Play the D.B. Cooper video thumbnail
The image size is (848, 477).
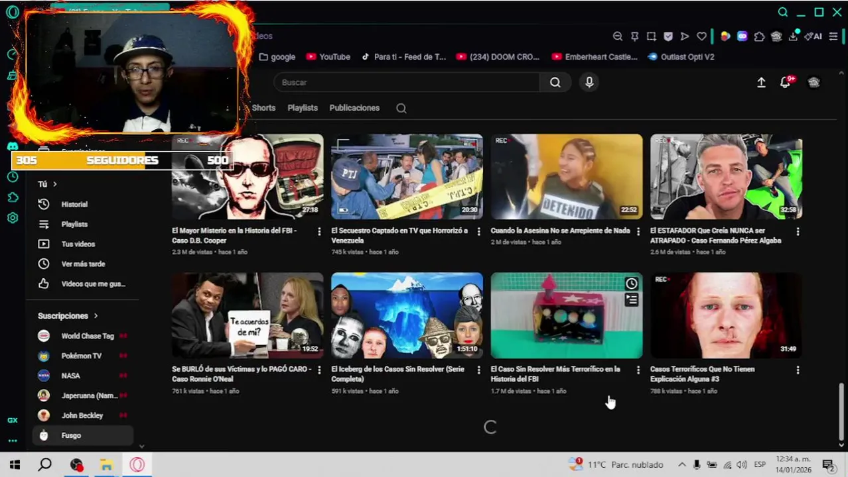247,176
